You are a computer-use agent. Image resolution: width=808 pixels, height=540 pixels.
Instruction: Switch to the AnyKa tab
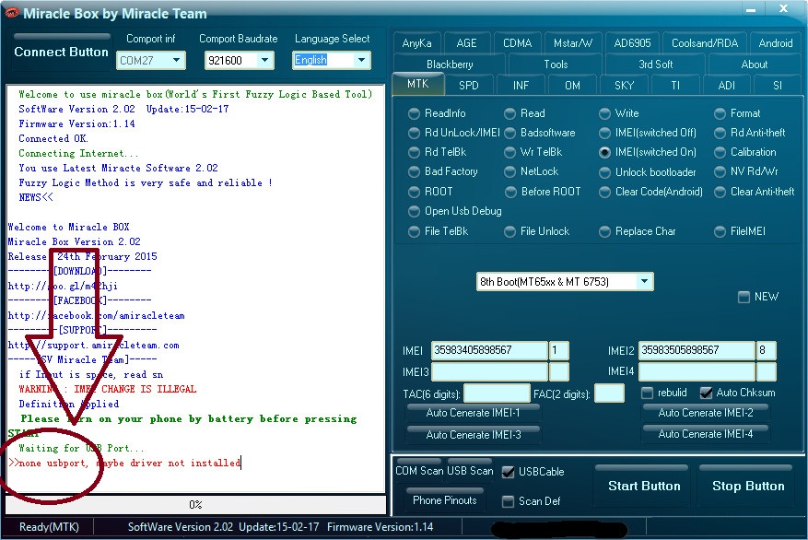[416, 42]
